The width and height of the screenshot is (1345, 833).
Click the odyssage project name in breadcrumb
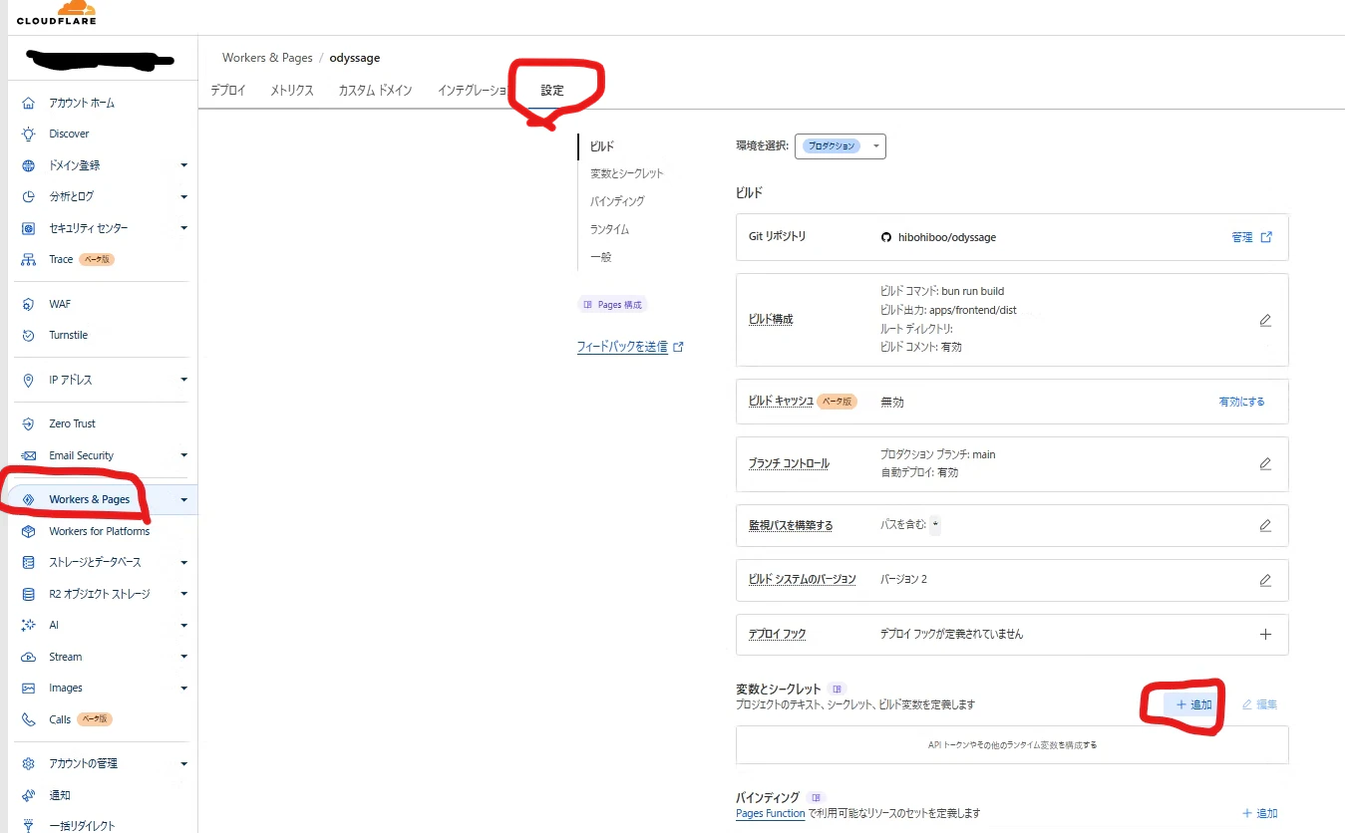pyautogui.click(x=355, y=58)
